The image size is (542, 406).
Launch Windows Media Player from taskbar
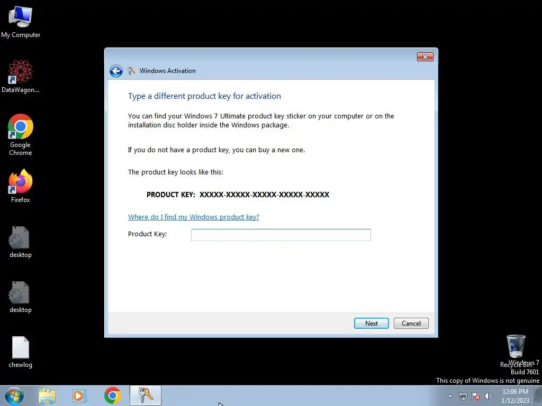79,395
